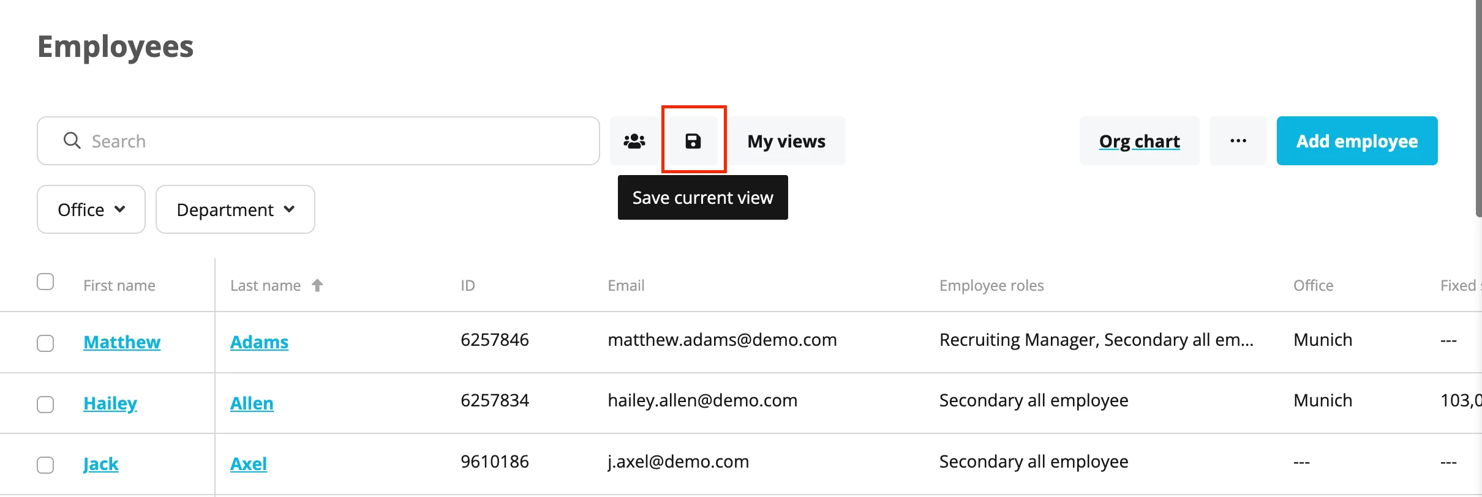Expand the Office filter dropdown
1482x497 pixels.
click(x=91, y=209)
